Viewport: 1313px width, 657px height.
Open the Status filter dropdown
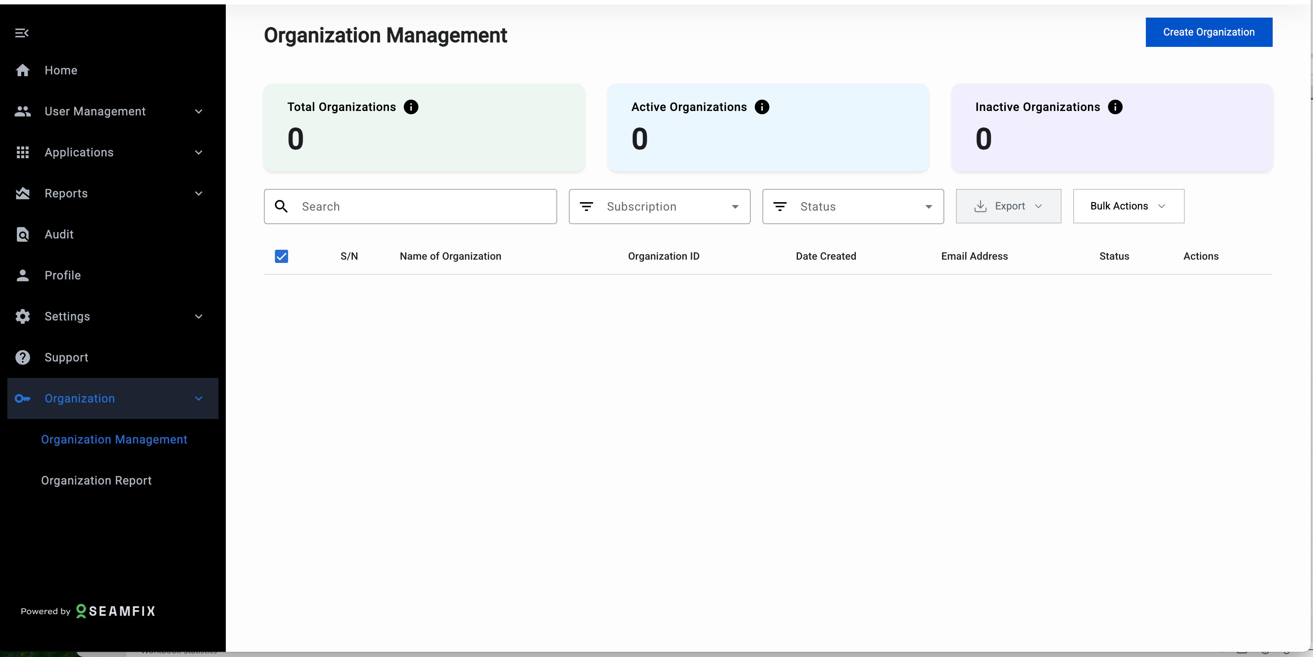pyautogui.click(x=852, y=206)
